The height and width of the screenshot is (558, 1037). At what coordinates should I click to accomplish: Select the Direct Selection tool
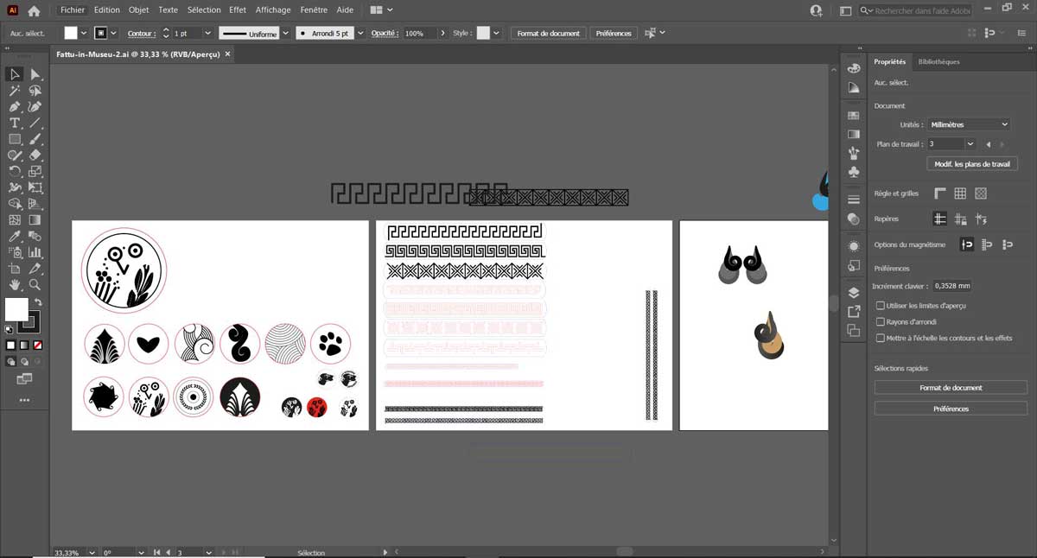pos(35,74)
